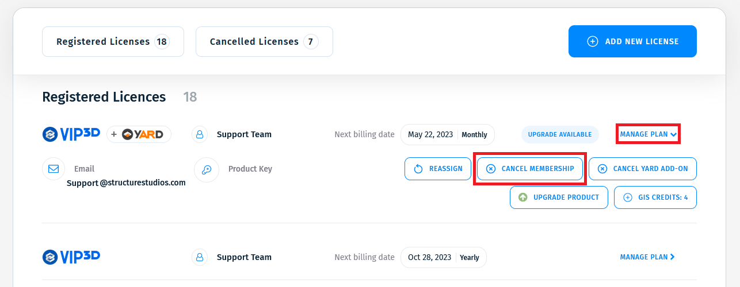Screen dimensions: 740x287
Task: Click the GIS Credits: 4 button
Action: (655, 197)
